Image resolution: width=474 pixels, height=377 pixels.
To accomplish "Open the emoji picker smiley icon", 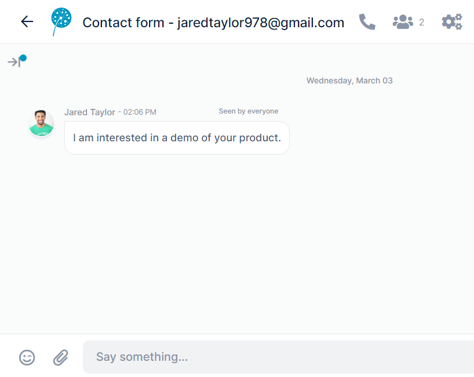I will click(x=27, y=357).
